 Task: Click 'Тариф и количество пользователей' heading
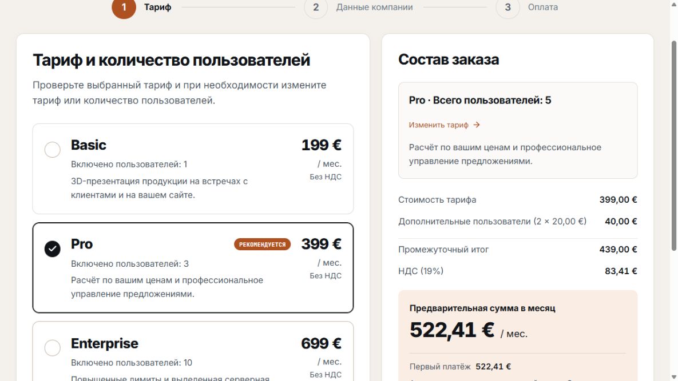pyautogui.click(x=171, y=60)
